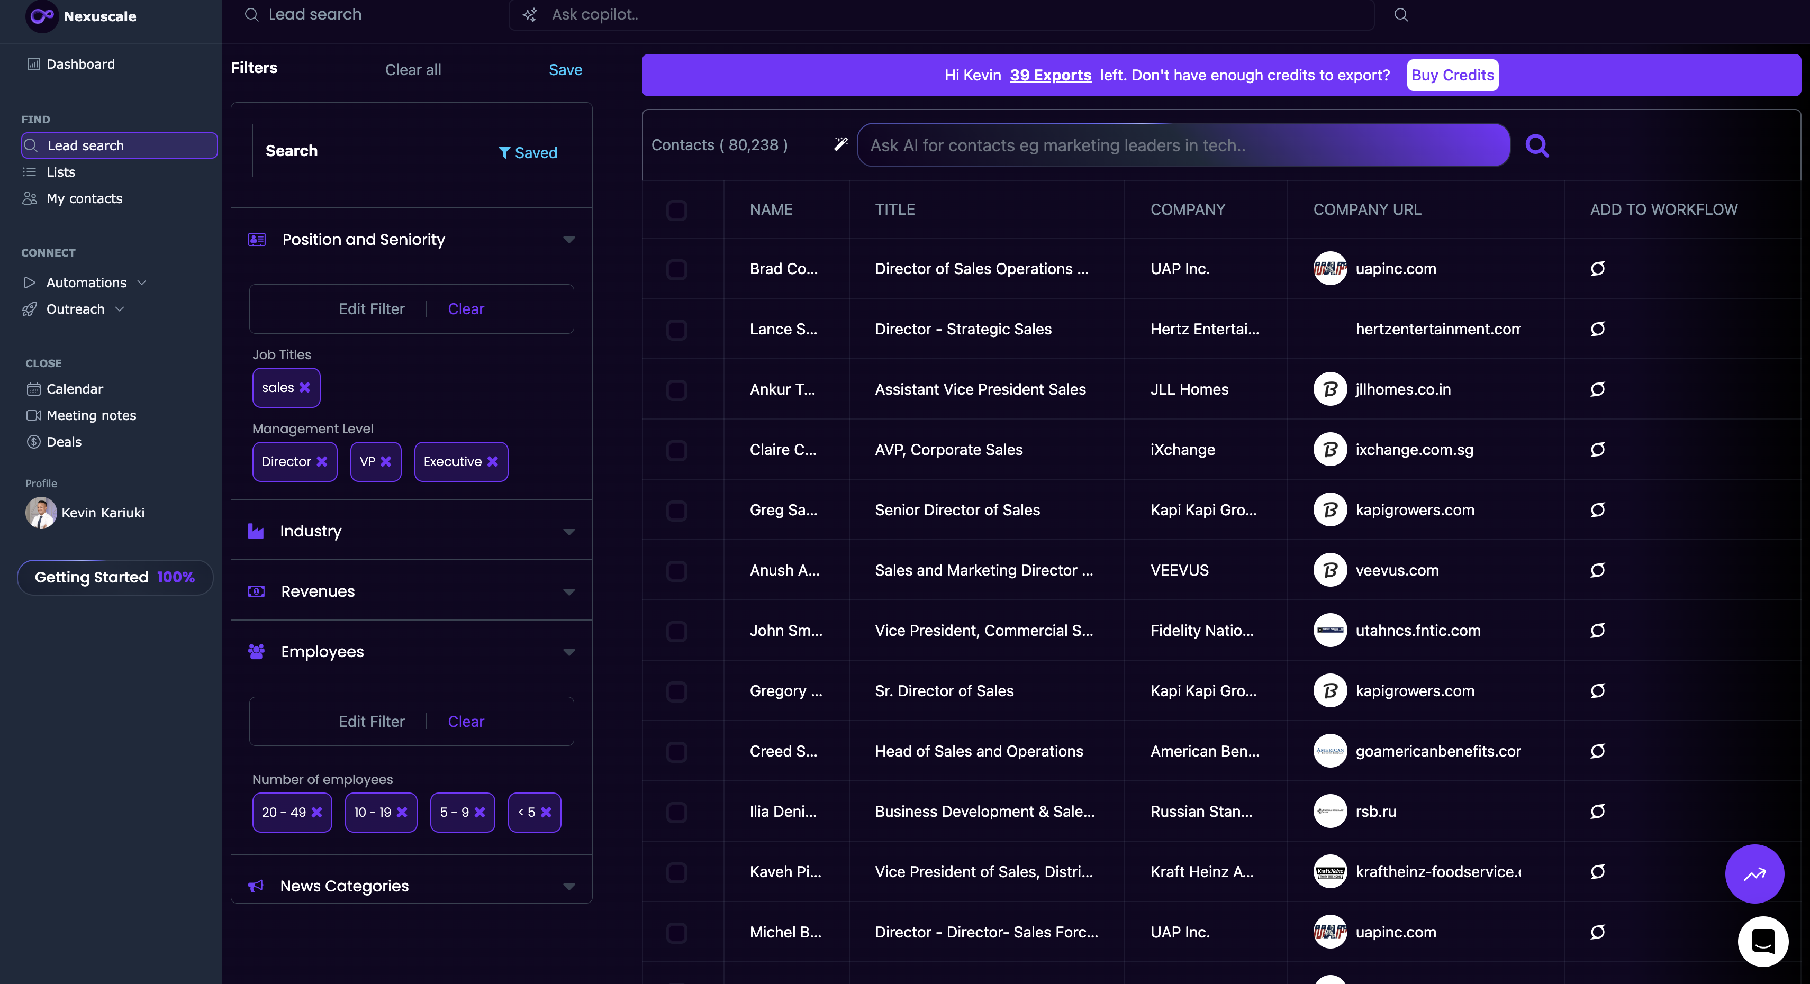
Task: Remove the Executive management level tag
Action: (493, 461)
